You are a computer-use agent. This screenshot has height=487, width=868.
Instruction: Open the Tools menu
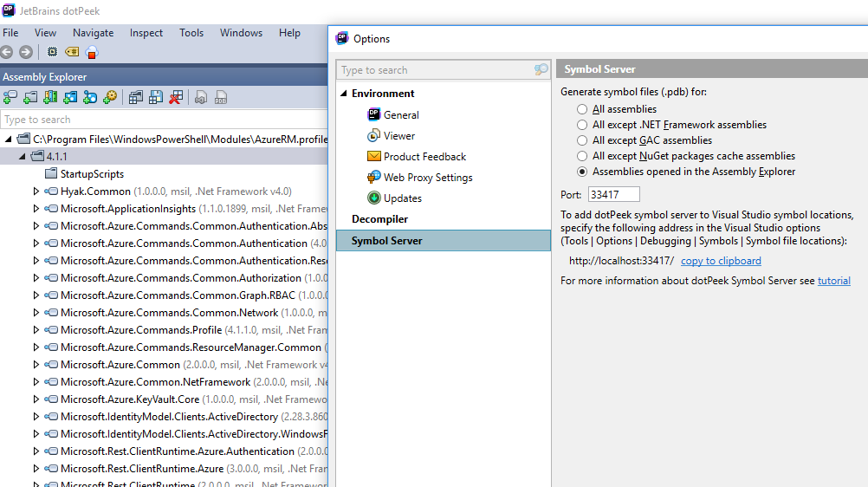(x=191, y=33)
